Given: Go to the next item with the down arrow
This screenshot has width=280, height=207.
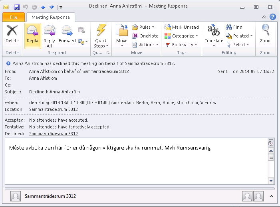Looking at the screenshot, I should [x=52, y=7].
